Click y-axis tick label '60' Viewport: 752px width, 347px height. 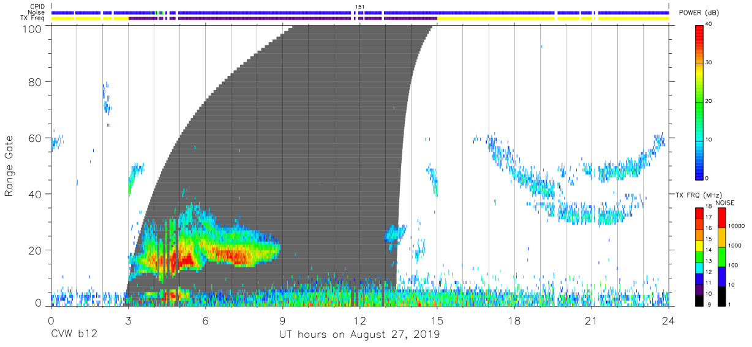pos(36,138)
